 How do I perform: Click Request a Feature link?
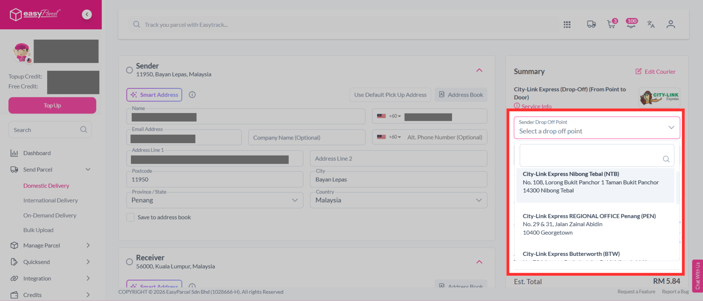coord(636,292)
